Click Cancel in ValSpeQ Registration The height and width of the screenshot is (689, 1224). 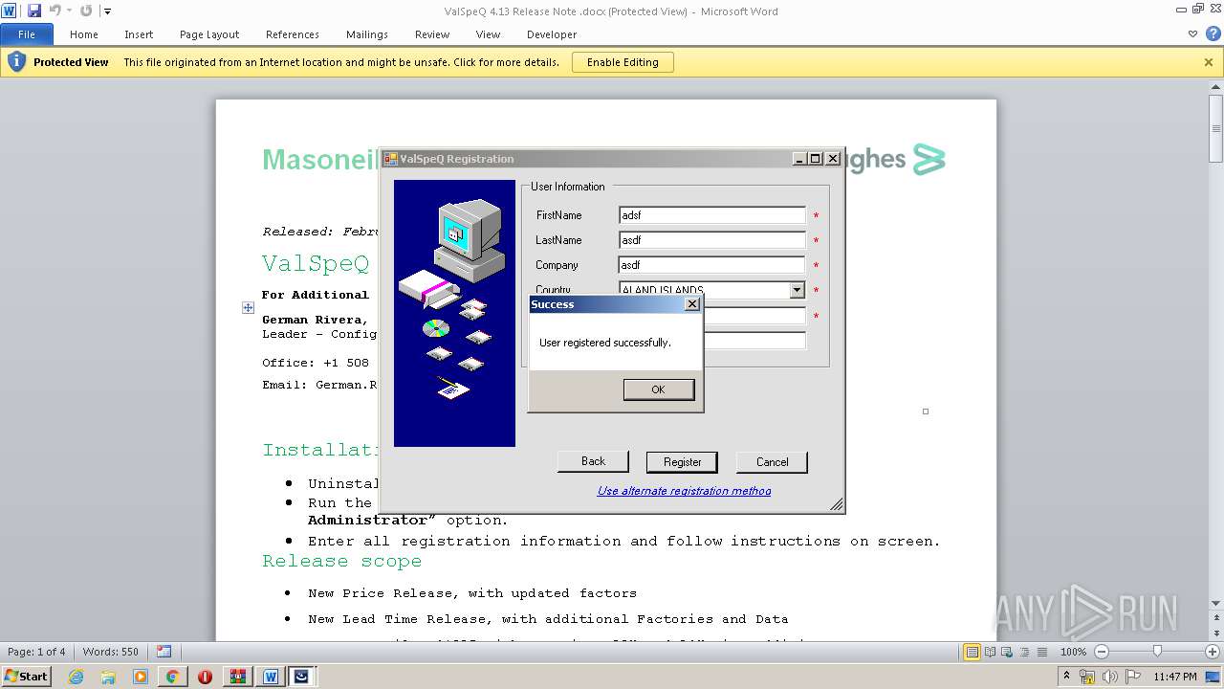(773, 462)
